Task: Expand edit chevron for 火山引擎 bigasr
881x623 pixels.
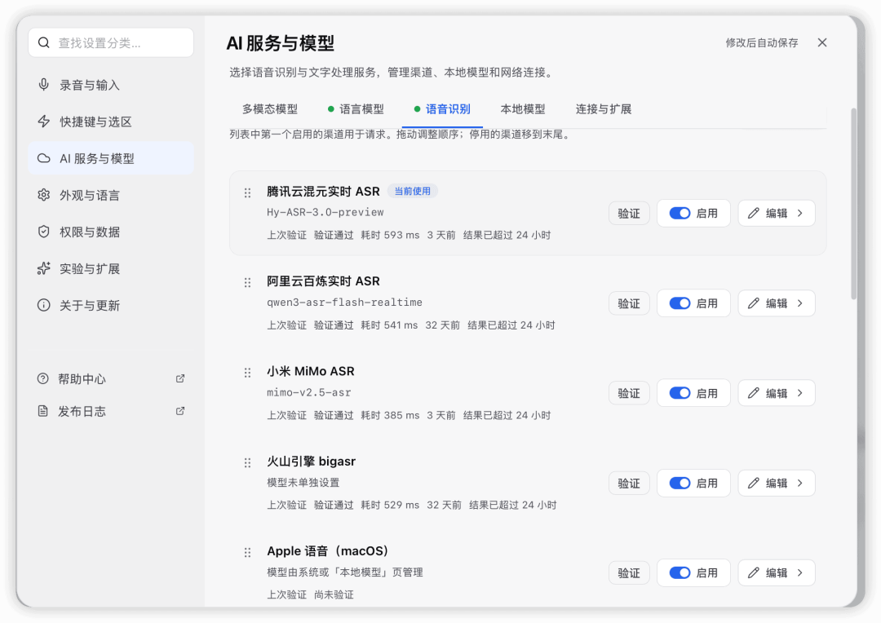Action: click(x=800, y=483)
